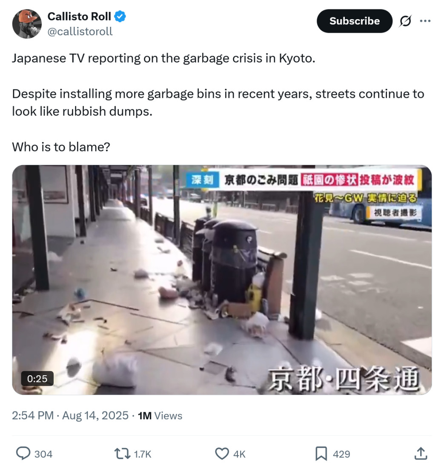Repost this tweet using the retweet icon
444x471 pixels.
(122, 454)
